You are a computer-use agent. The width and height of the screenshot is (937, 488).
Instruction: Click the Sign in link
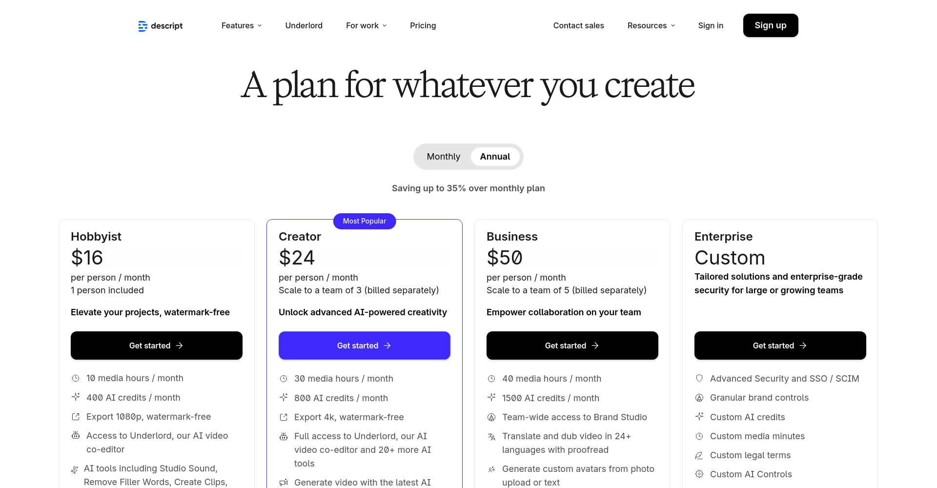(711, 25)
